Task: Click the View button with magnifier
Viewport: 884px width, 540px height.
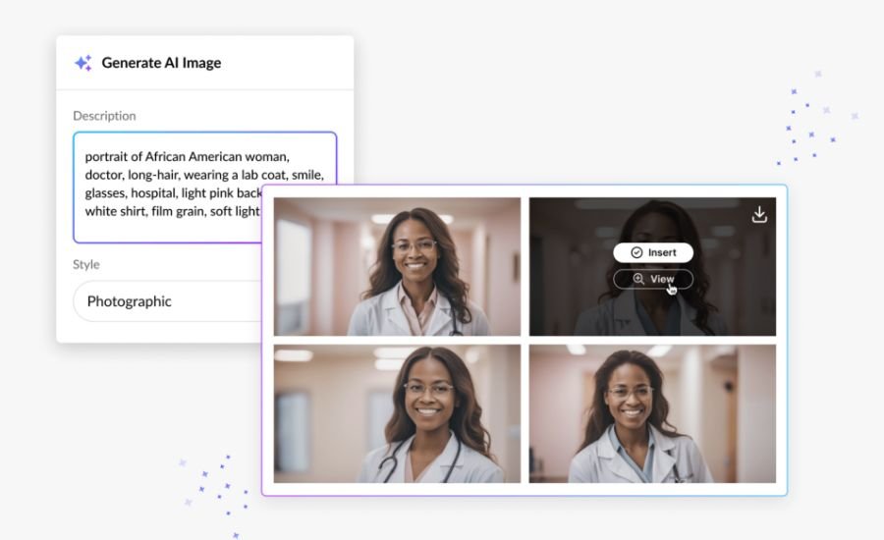Action: pos(653,279)
